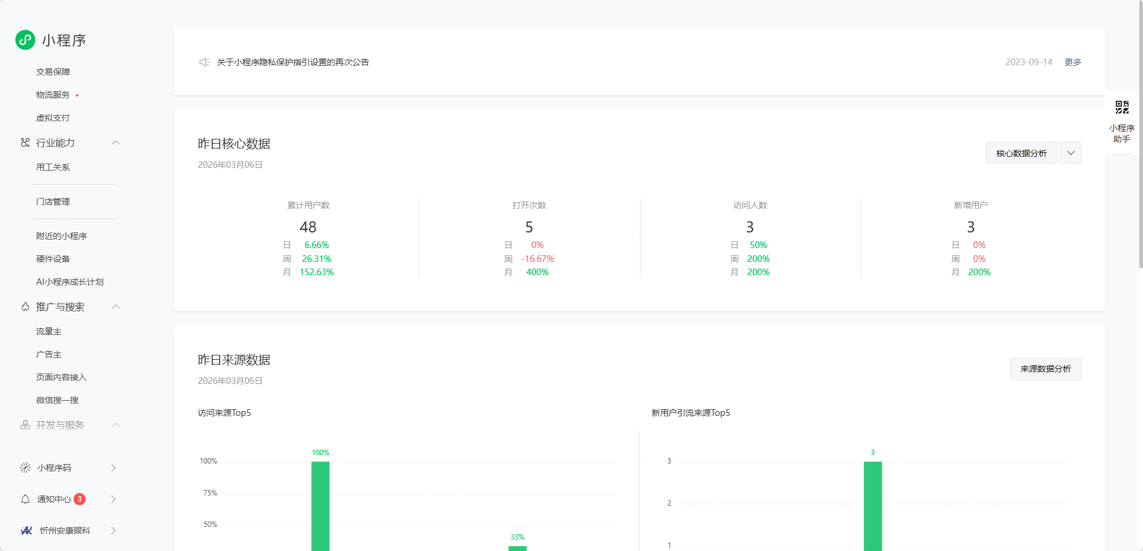The width and height of the screenshot is (1143, 551).
Task: Open the 更多 announcements link
Action: (x=1072, y=62)
